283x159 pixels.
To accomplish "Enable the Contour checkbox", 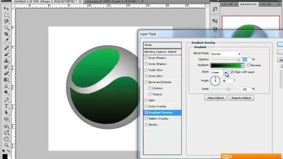I will [x=150, y=88].
